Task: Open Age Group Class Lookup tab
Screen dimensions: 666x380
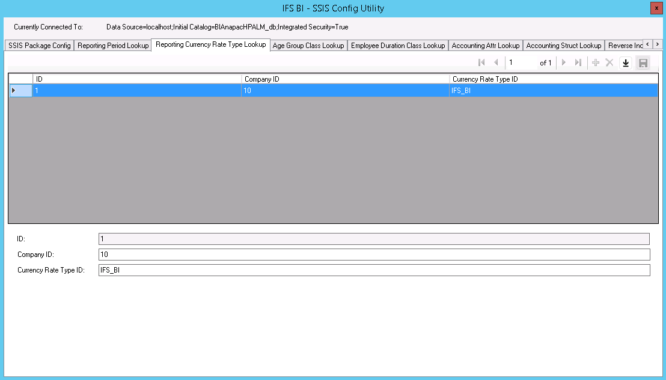Action: coord(308,46)
